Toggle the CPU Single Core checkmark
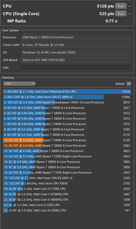Image resolution: width=136 pixels, height=229 pixels. coord(130,14)
